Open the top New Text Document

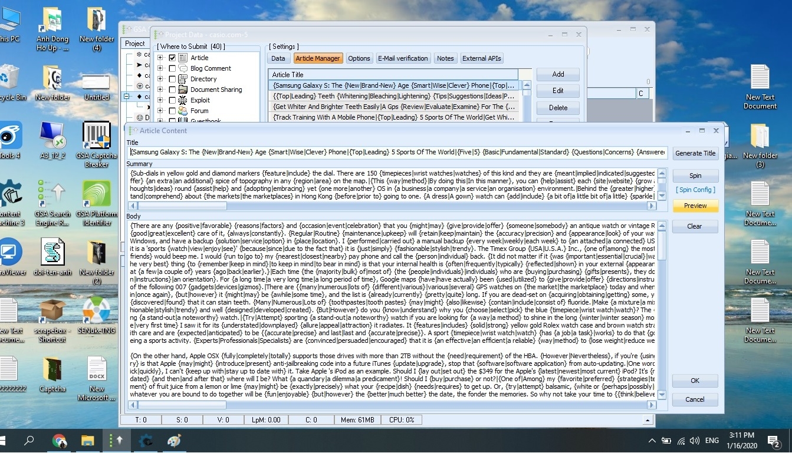(760, 87)
